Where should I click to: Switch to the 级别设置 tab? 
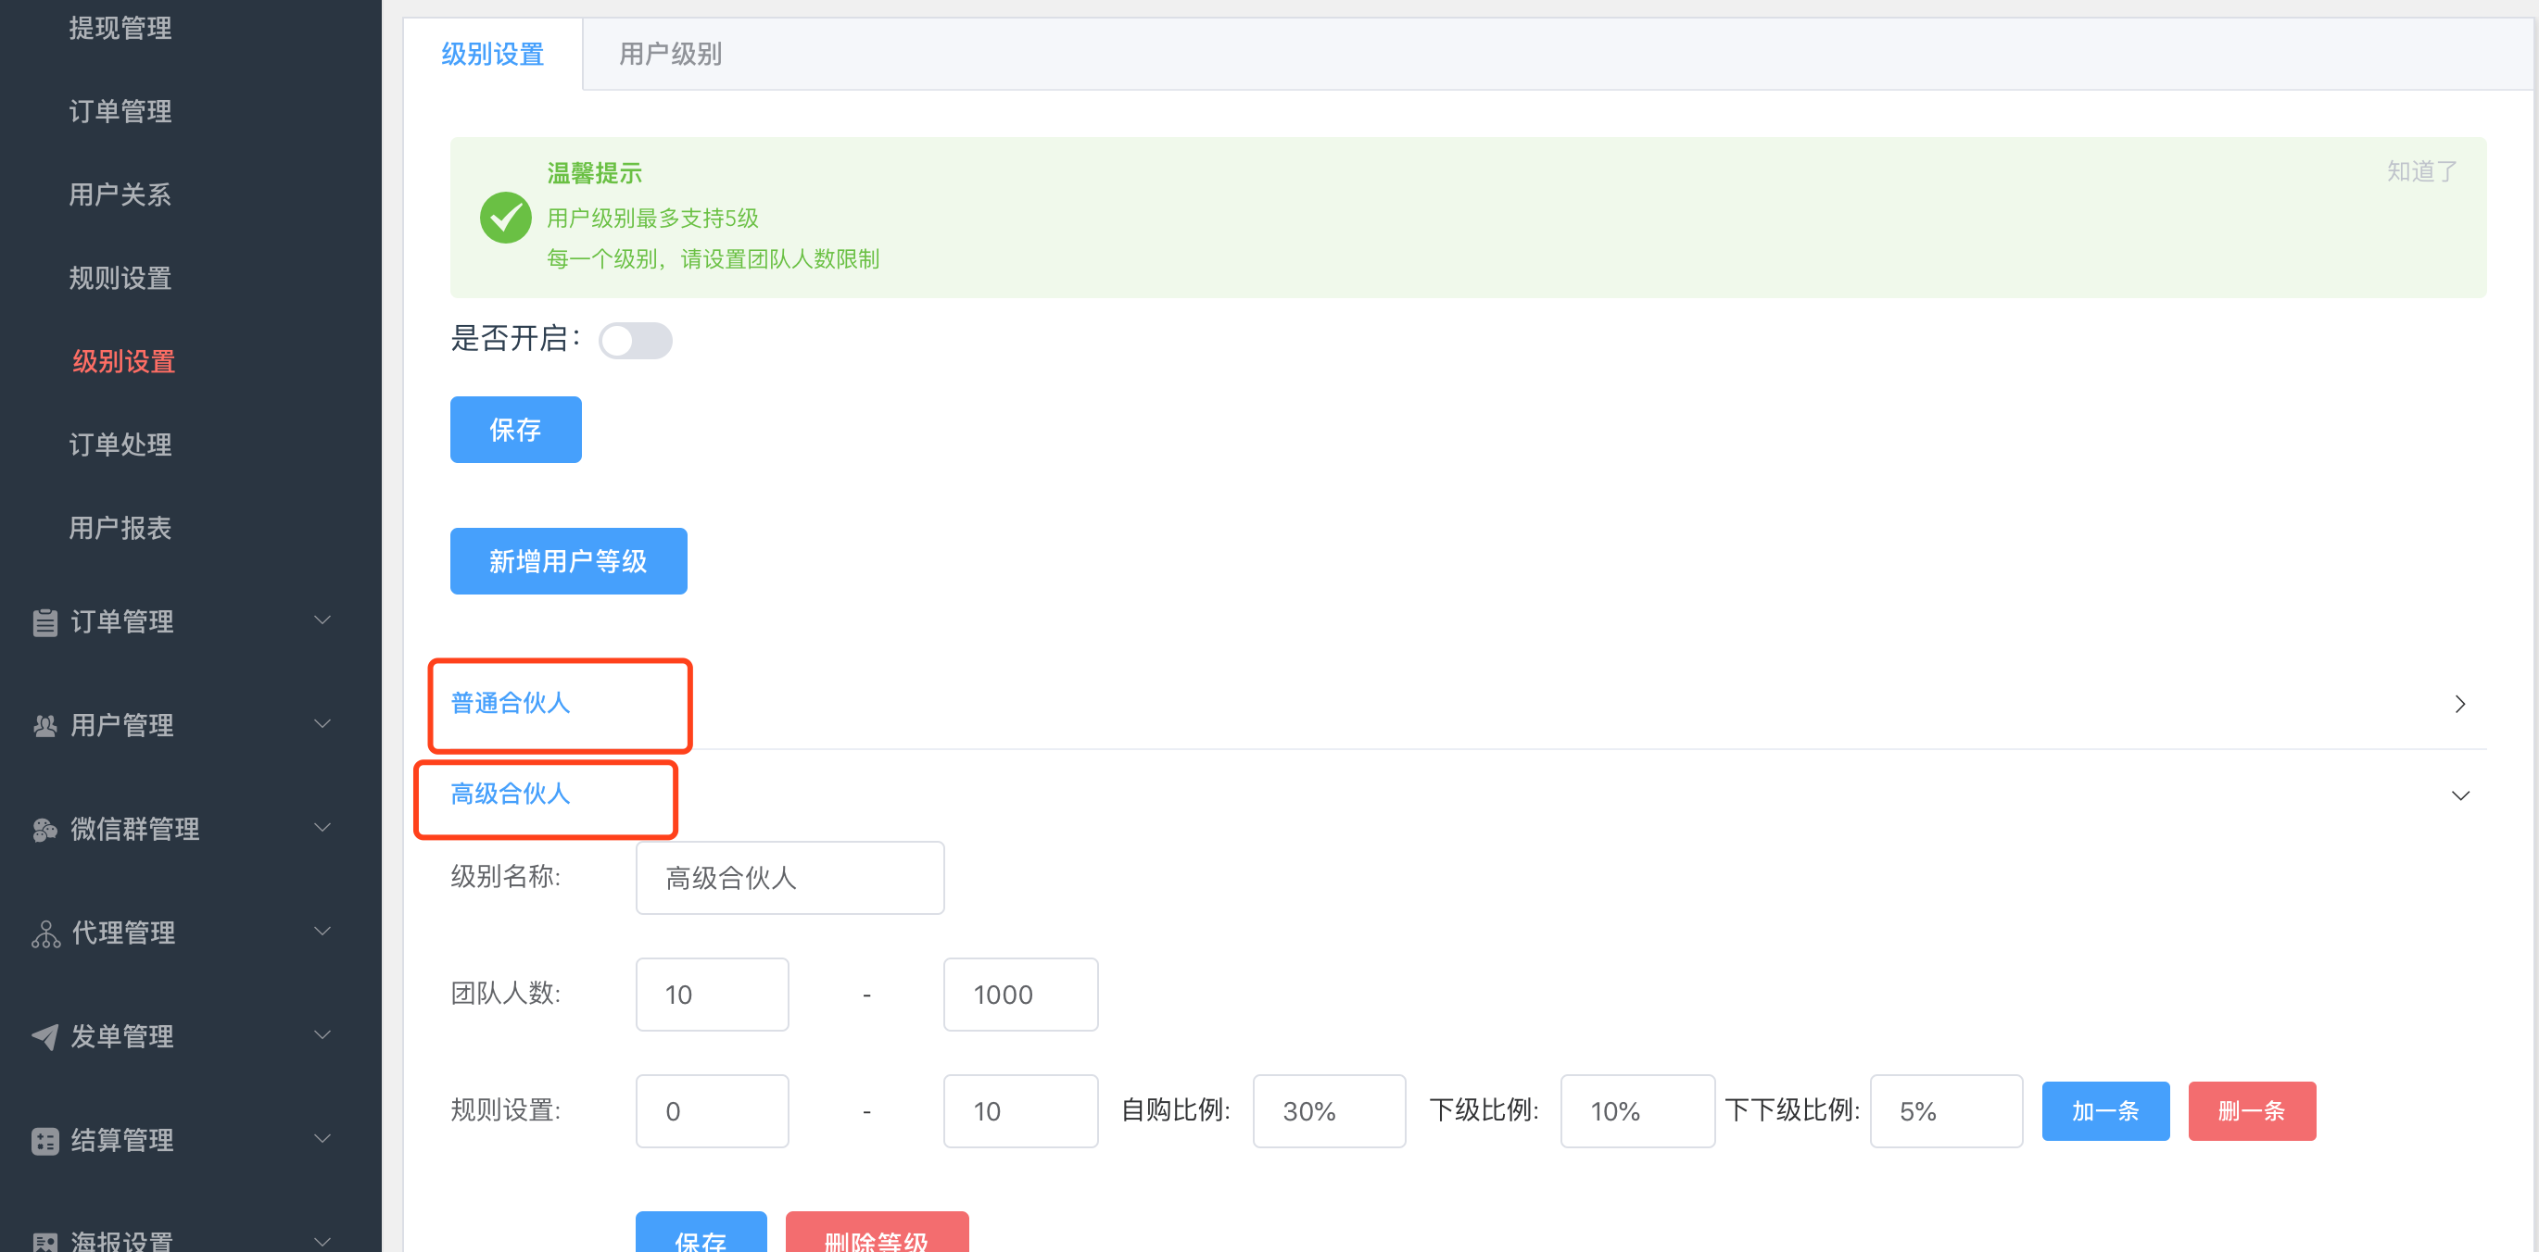pyautogui.click(x=493, y=55)
